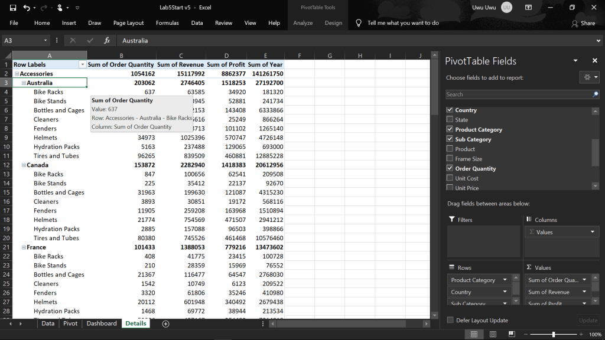Switch to Page Layout view in status bar

(x=493, y=334)
